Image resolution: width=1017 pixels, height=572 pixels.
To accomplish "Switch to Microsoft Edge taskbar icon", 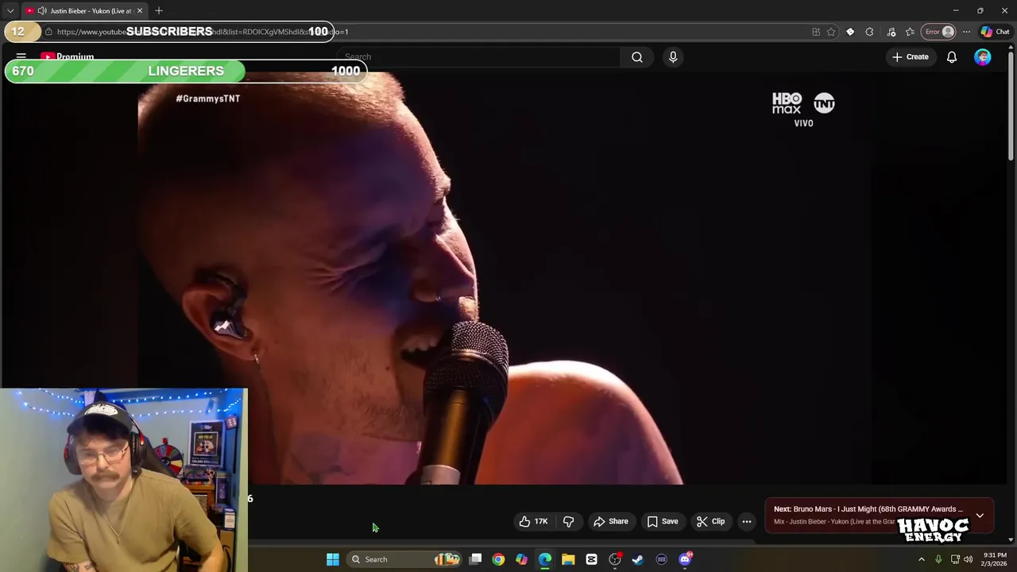I will pyautogui.click(x=545, y=559).
